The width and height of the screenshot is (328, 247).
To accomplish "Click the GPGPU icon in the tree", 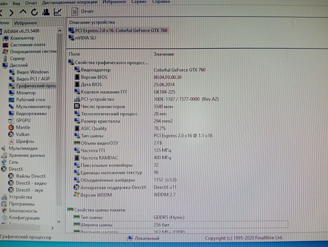I will (11, 120).
